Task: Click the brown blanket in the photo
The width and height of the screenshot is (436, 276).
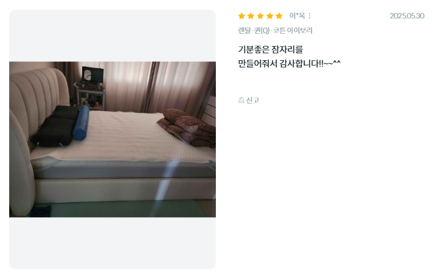Action: pyautogui.click(x=188, y=128)
